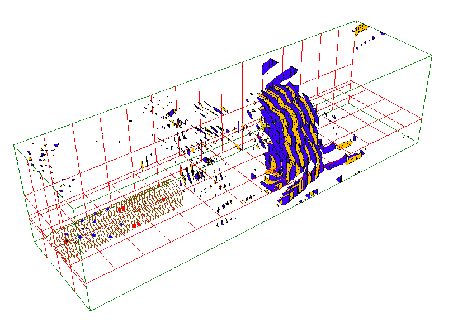Select the orange patch at top back corner
This screenshot has width=453, height=323.
(x=361, y=28)
